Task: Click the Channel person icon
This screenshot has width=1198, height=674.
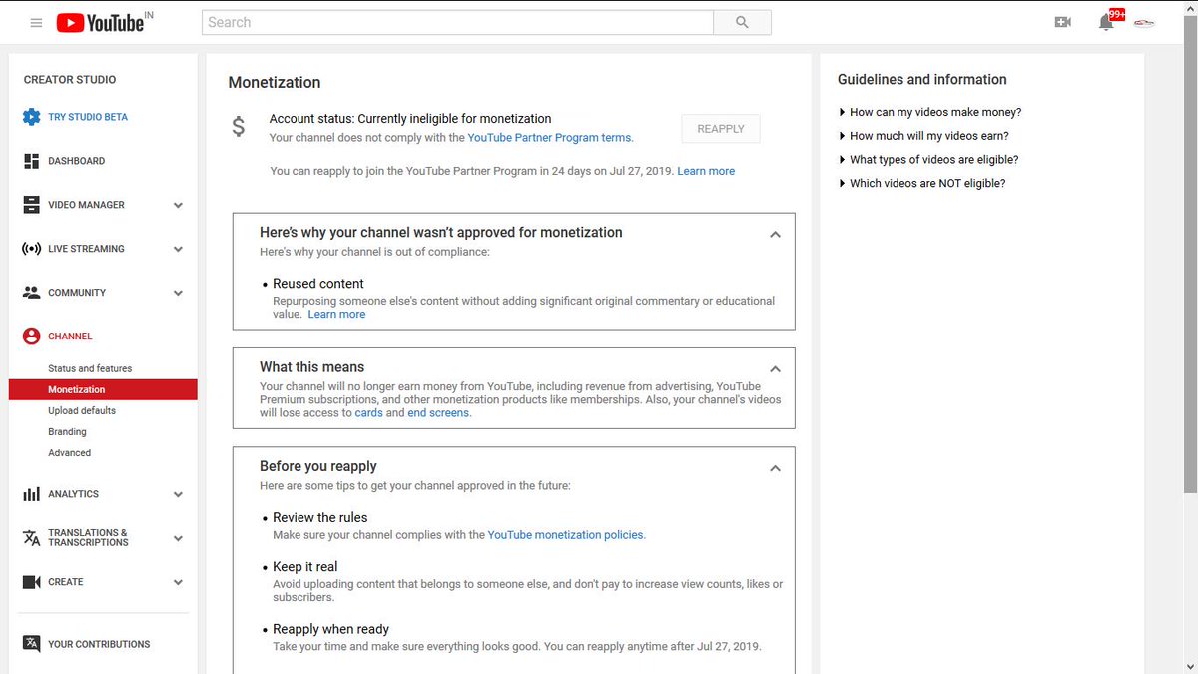Action: point(31,337)
